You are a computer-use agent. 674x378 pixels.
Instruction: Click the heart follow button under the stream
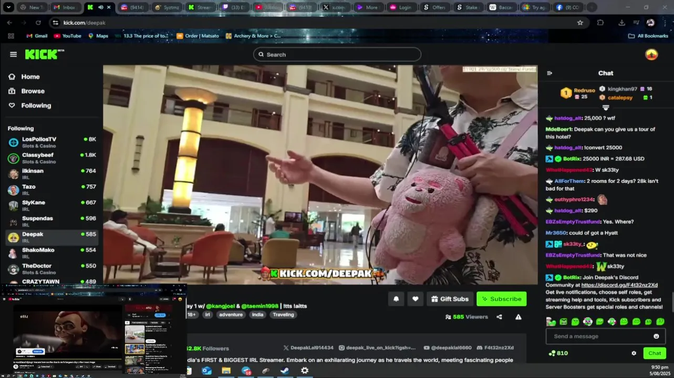pyautogui.click(x=415, y=299)
